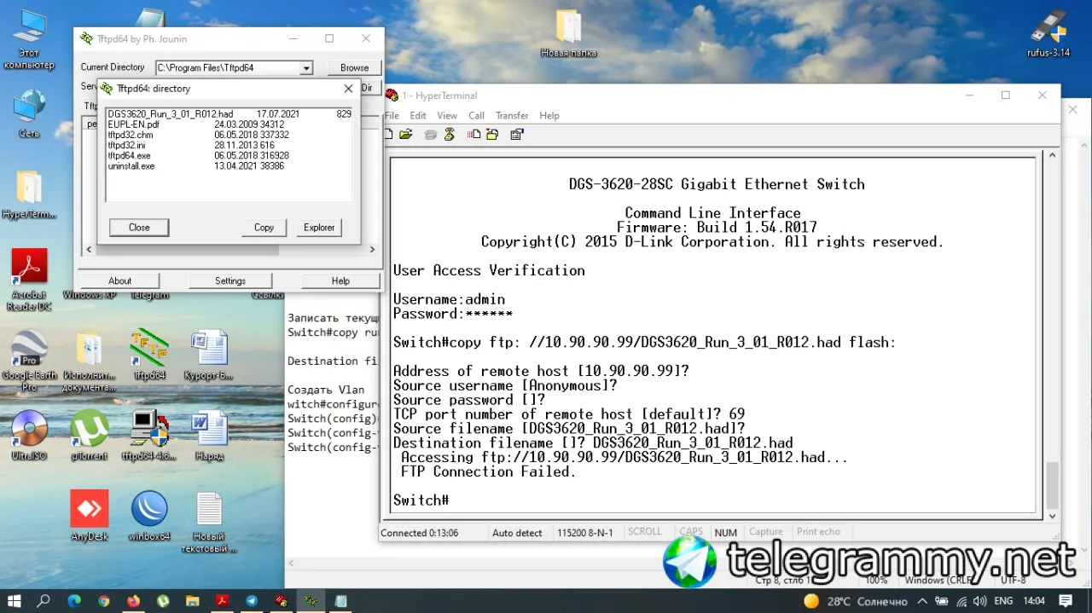Select tftpd32.chm in directory list
The width and height of the screenshot is (1092, 613).
(x=229, y=135)
